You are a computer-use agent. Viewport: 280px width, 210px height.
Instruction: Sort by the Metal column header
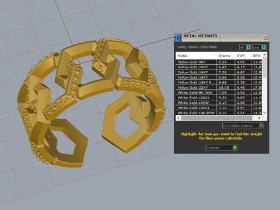(196, 56)
